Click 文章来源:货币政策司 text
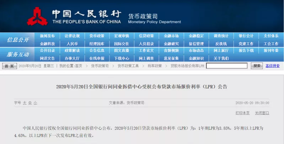Viewport: 284px width, 144px height. [x=127, y=103]
